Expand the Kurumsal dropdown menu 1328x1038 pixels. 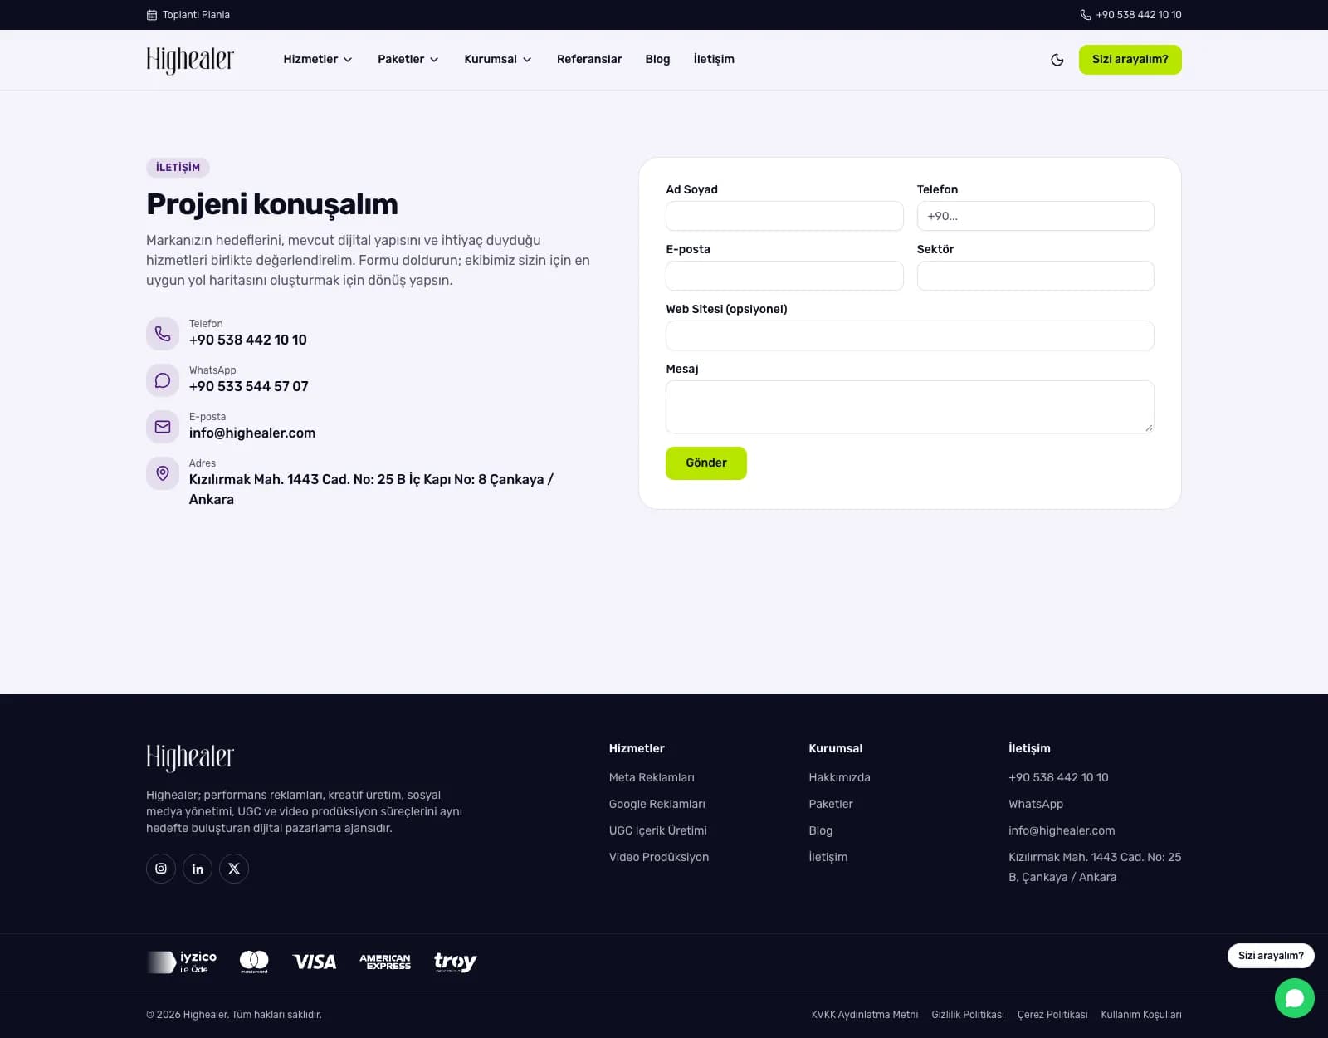click(498, 60)
